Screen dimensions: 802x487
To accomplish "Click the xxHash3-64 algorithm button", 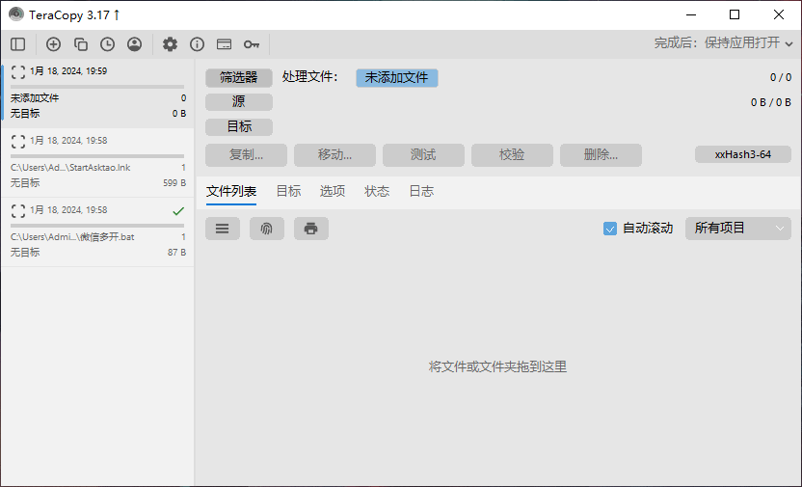I will pos(742,154).
